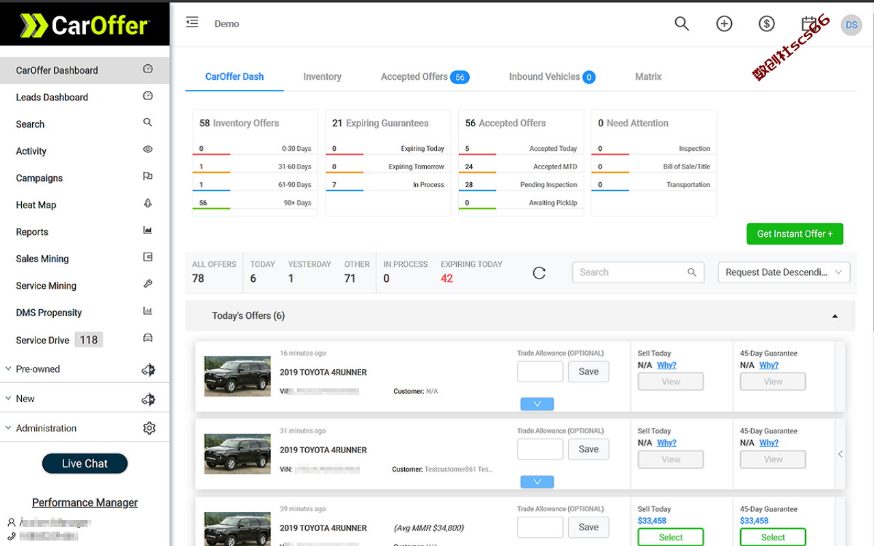Click Why? under second offer's Sell Today

click(666, 443)
